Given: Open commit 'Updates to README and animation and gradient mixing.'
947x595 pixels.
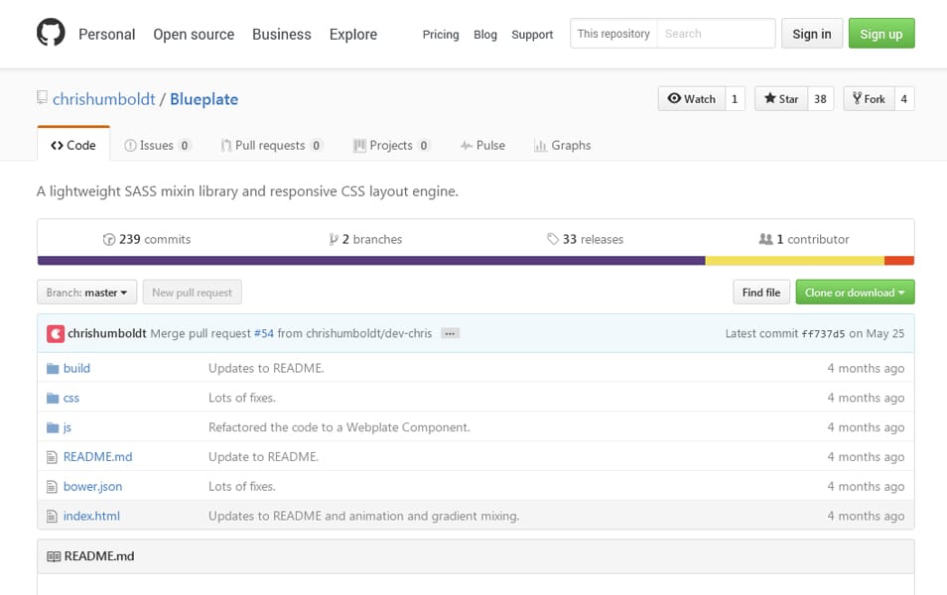Looking at the screenshot, I should (364, 517).
